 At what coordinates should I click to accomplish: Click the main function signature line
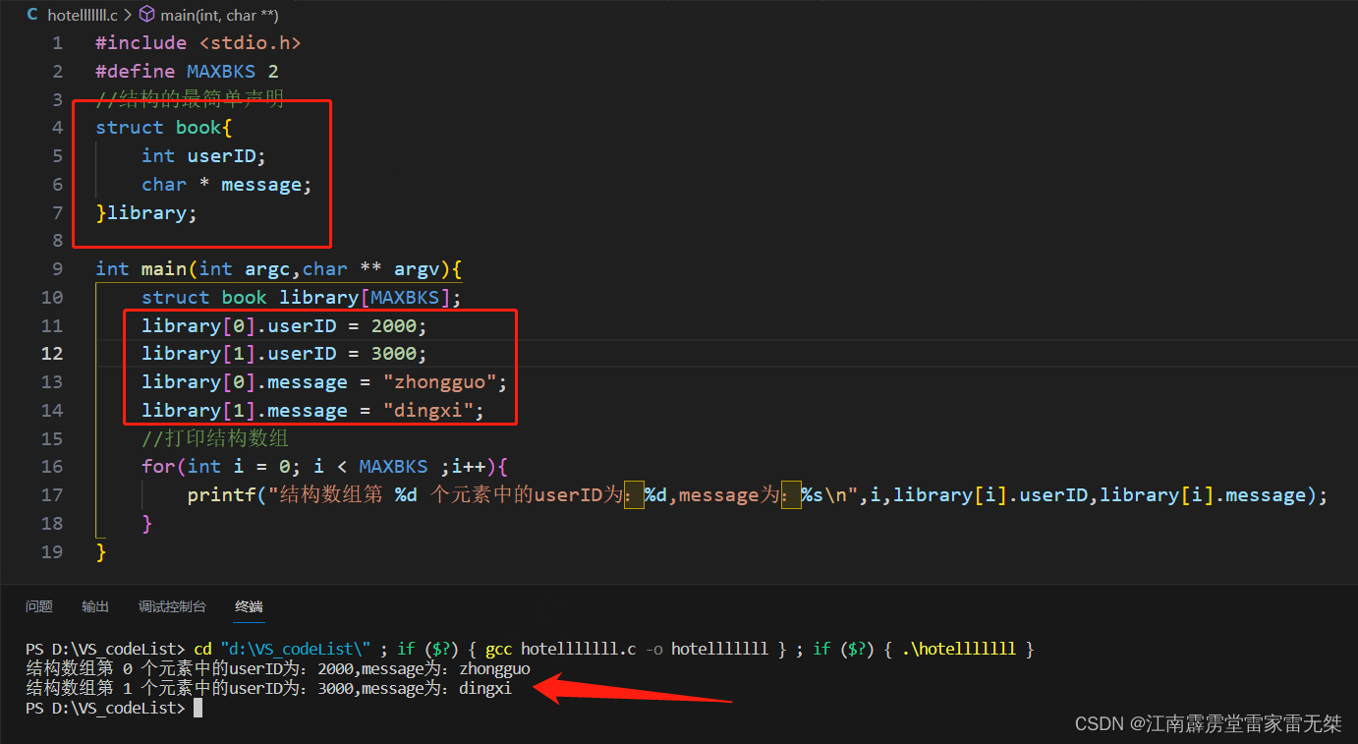[x=278, y=269]
